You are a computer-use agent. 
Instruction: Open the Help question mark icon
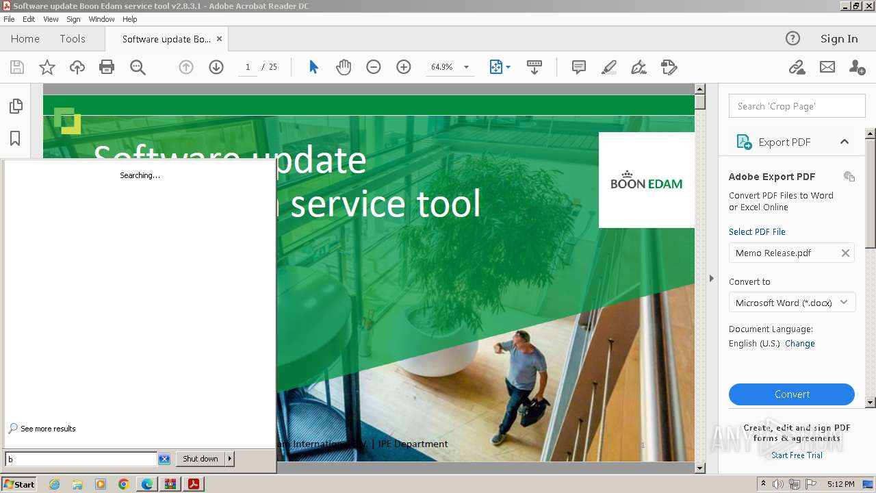[793, 38]
